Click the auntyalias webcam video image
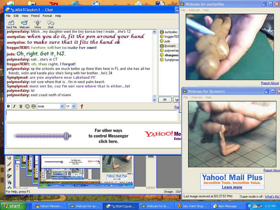Image resolution: width=280 pixels, height=210 pixels. (x=230, y=47)
